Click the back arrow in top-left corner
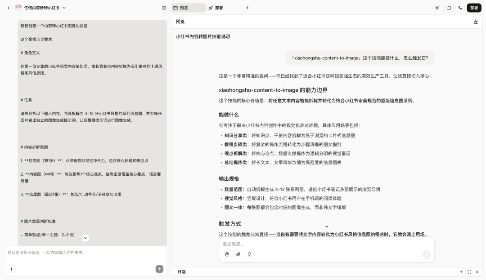The width and height of the screenshot is (486, 280). [8, 8]
